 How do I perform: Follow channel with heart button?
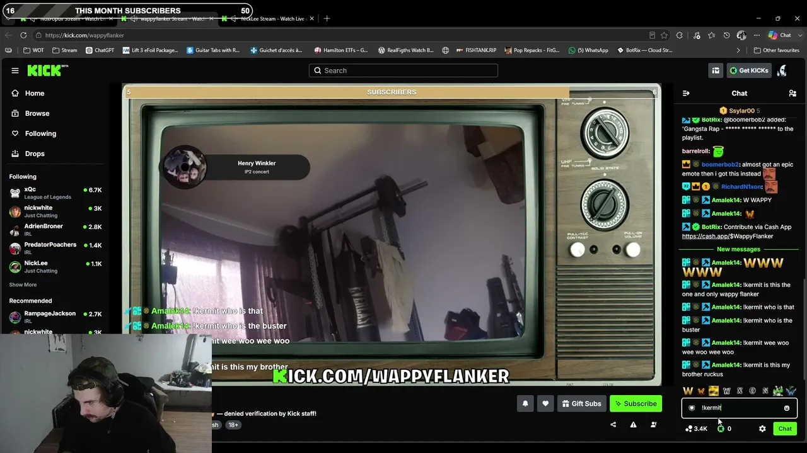click(x=545, y=403)
